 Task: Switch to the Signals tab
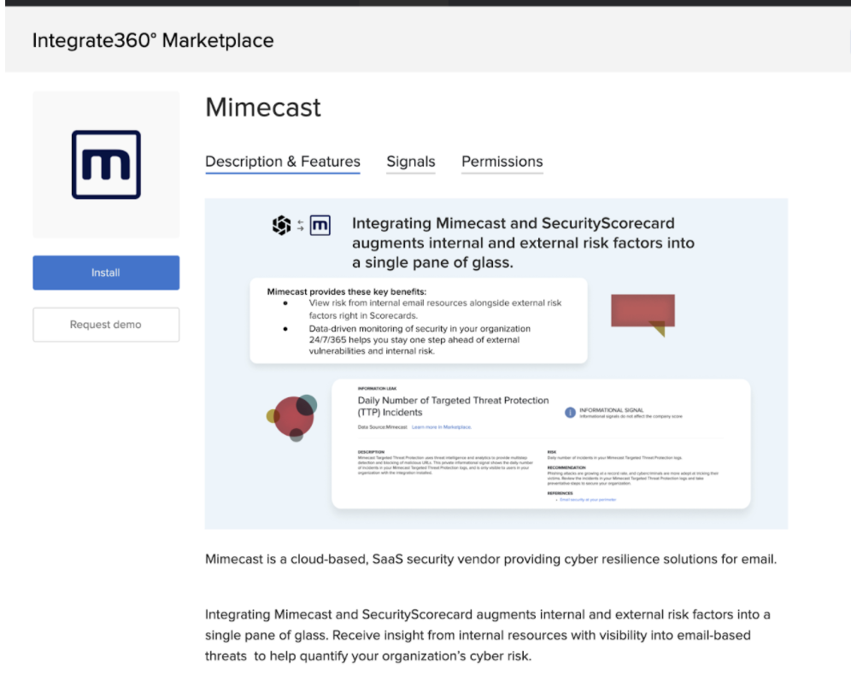click(410, 161)
